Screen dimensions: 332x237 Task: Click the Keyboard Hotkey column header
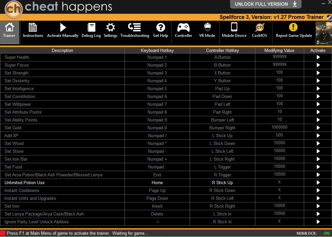pyautogui.click(x=157, y=50)
